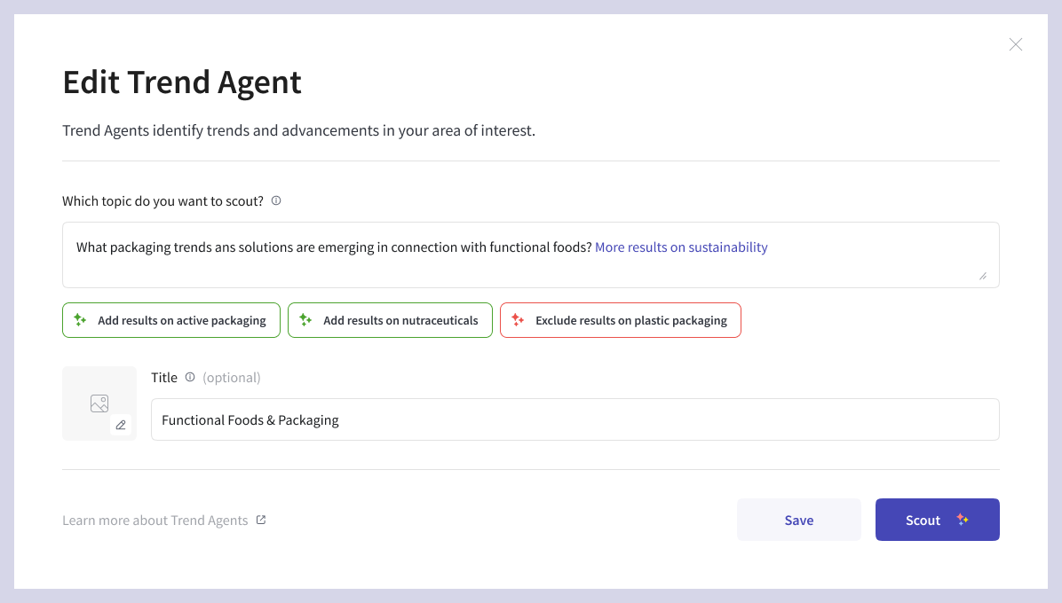Click the pencil edit icon on the image placeholder

pyautogui.click(x=121, y=425)
